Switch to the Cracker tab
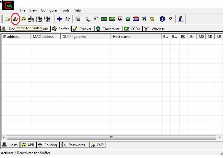 [x=83, y=29]
